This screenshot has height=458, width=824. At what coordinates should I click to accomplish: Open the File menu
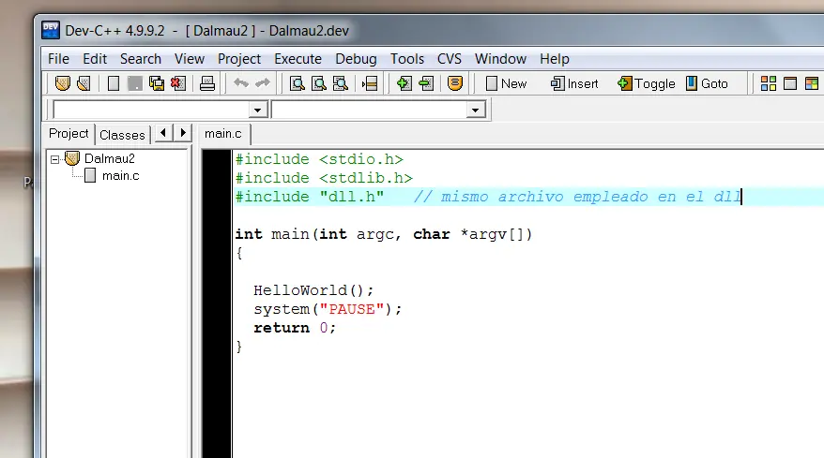tap(58, 59)
